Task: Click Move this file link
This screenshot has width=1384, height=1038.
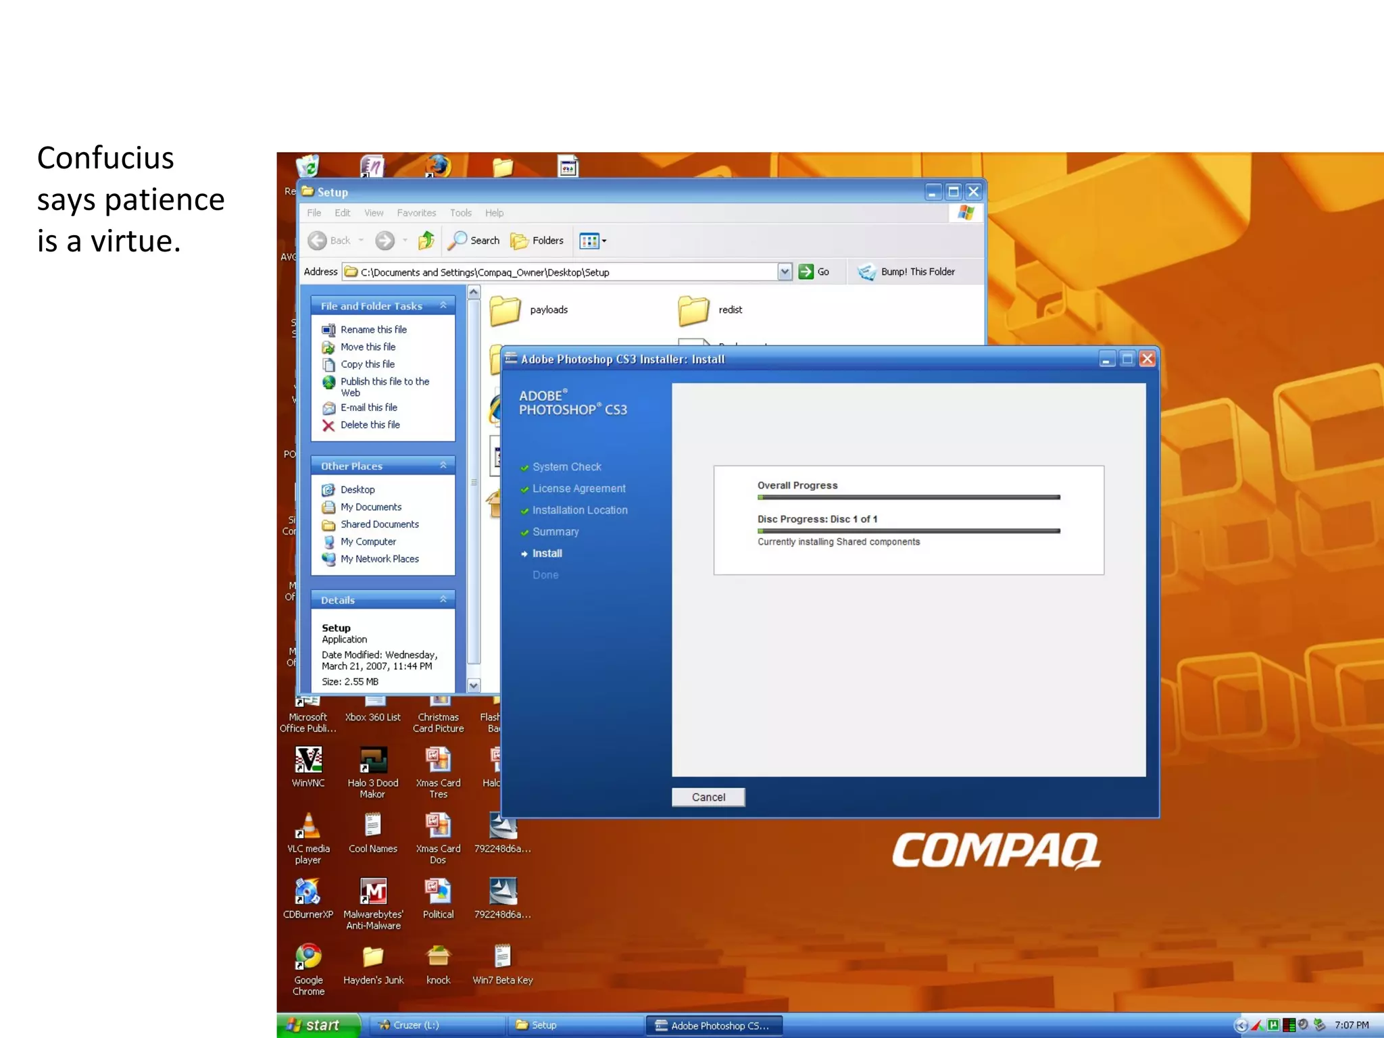Action: [x=368, y=347]
